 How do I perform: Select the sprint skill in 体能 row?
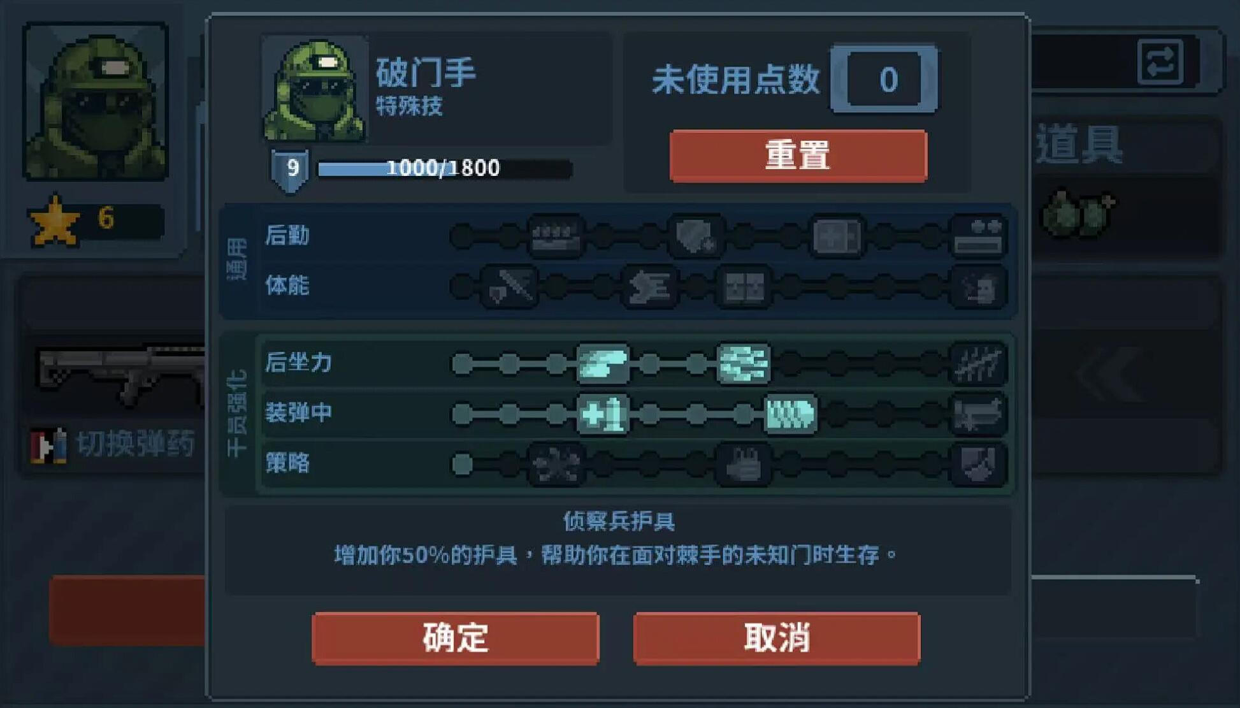click(x=649, y=287)
